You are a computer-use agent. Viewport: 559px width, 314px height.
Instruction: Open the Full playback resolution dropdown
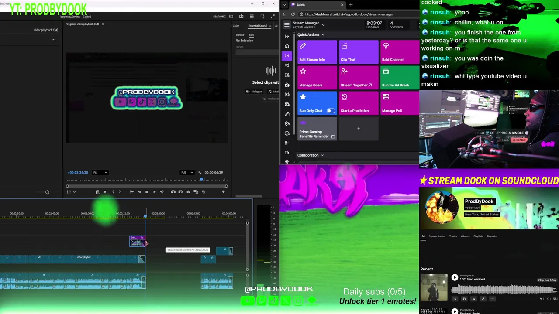(x=187, y=172)
